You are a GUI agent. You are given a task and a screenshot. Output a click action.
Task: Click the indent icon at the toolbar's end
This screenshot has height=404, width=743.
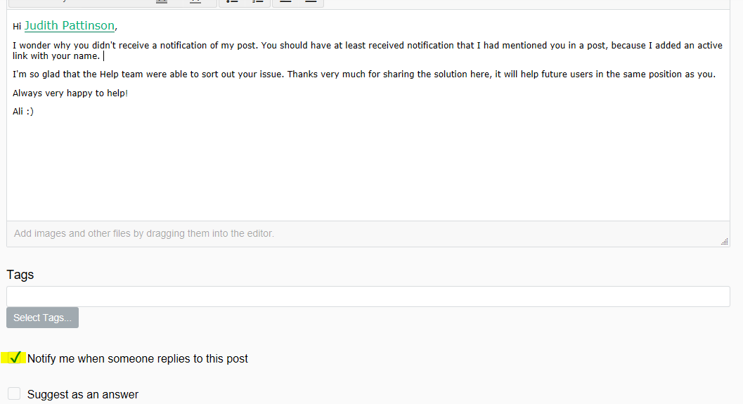[311, 1]
